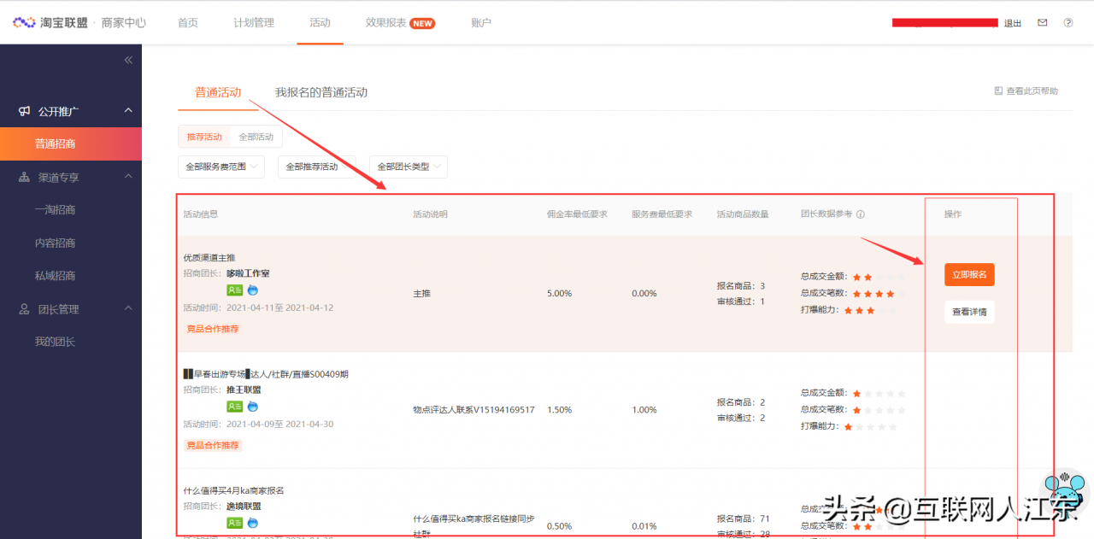The height and width of the screenshot is (539, 1094).
Task: Open 查看此页帮助 link
Action: tap(1026, 91)
